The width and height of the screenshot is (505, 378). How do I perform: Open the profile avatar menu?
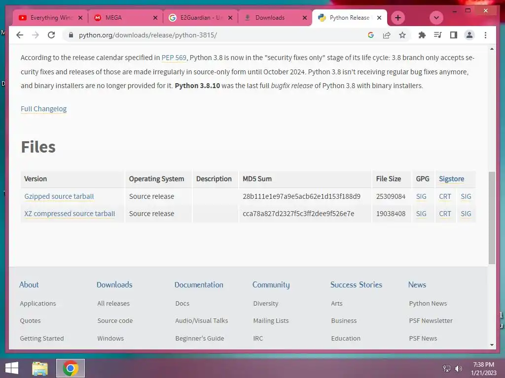point(469,35)
